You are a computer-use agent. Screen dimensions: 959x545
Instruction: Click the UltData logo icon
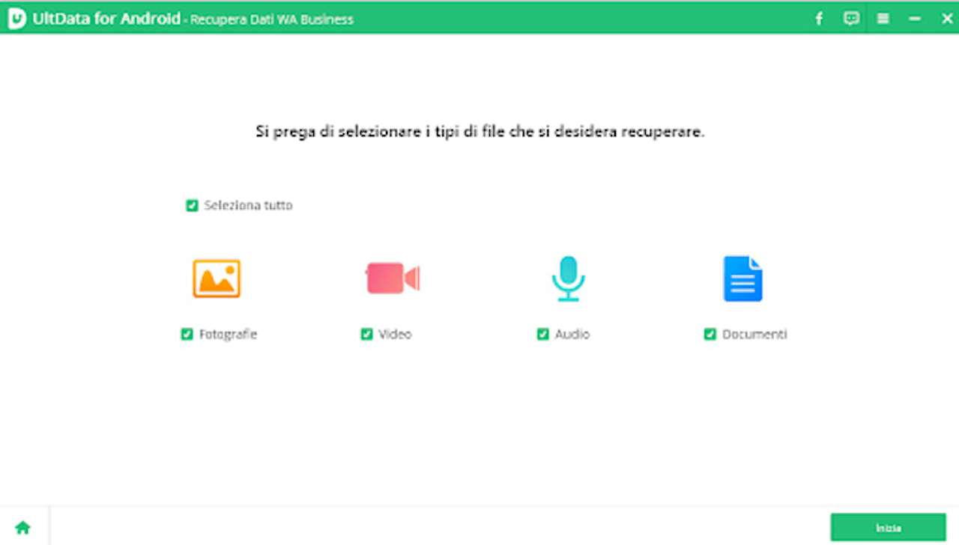click(17, 19)
